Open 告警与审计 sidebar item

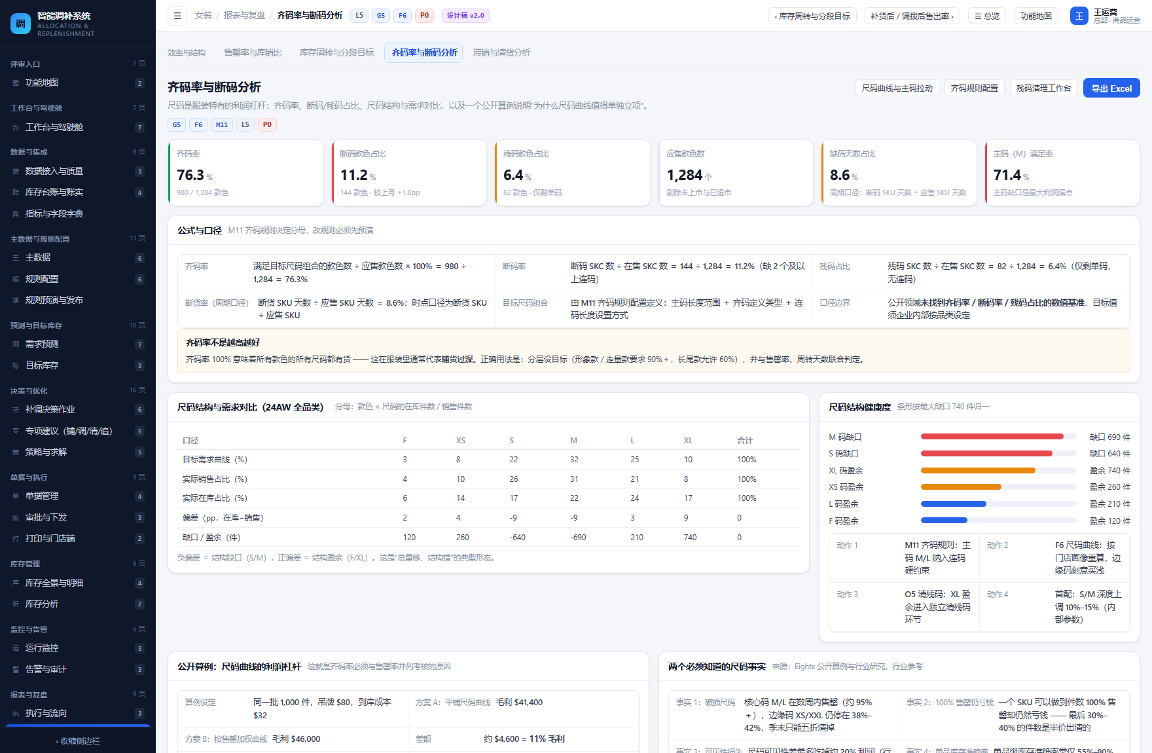coord(78,670)
